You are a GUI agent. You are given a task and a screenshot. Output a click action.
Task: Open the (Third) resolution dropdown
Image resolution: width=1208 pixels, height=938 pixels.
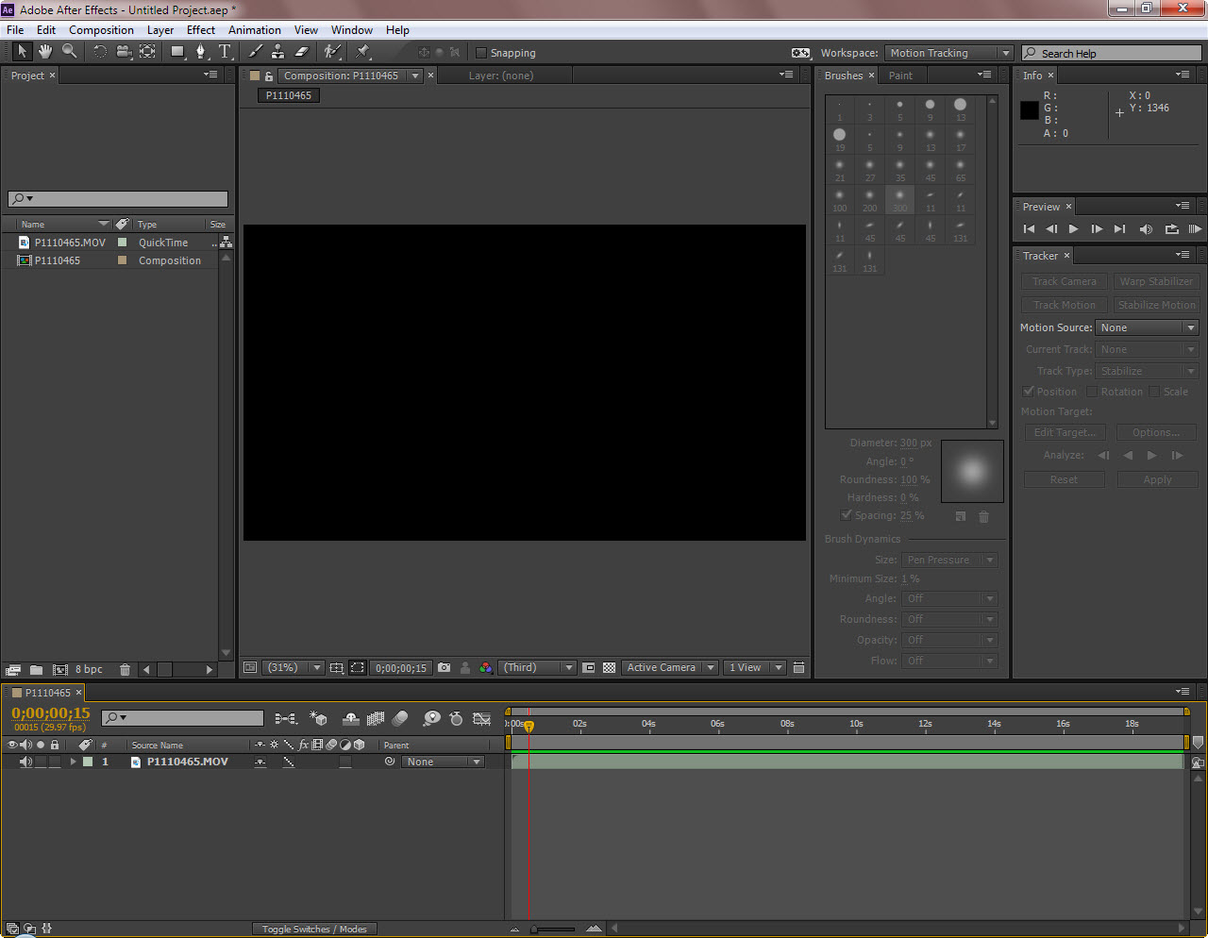point(537,667)
